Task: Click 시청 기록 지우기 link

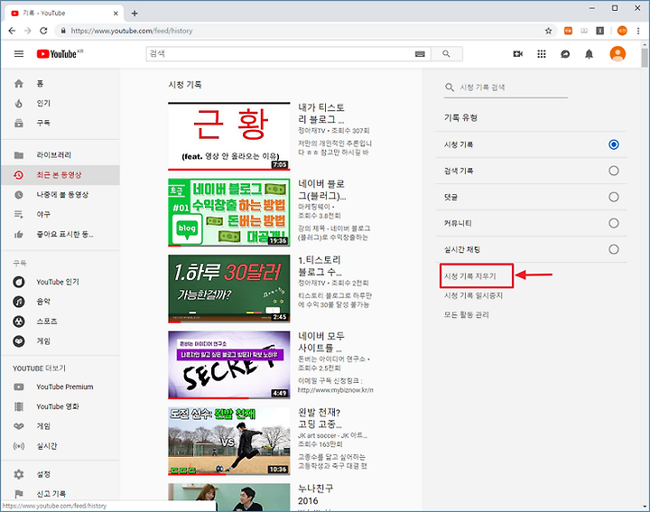Action: 470,276
